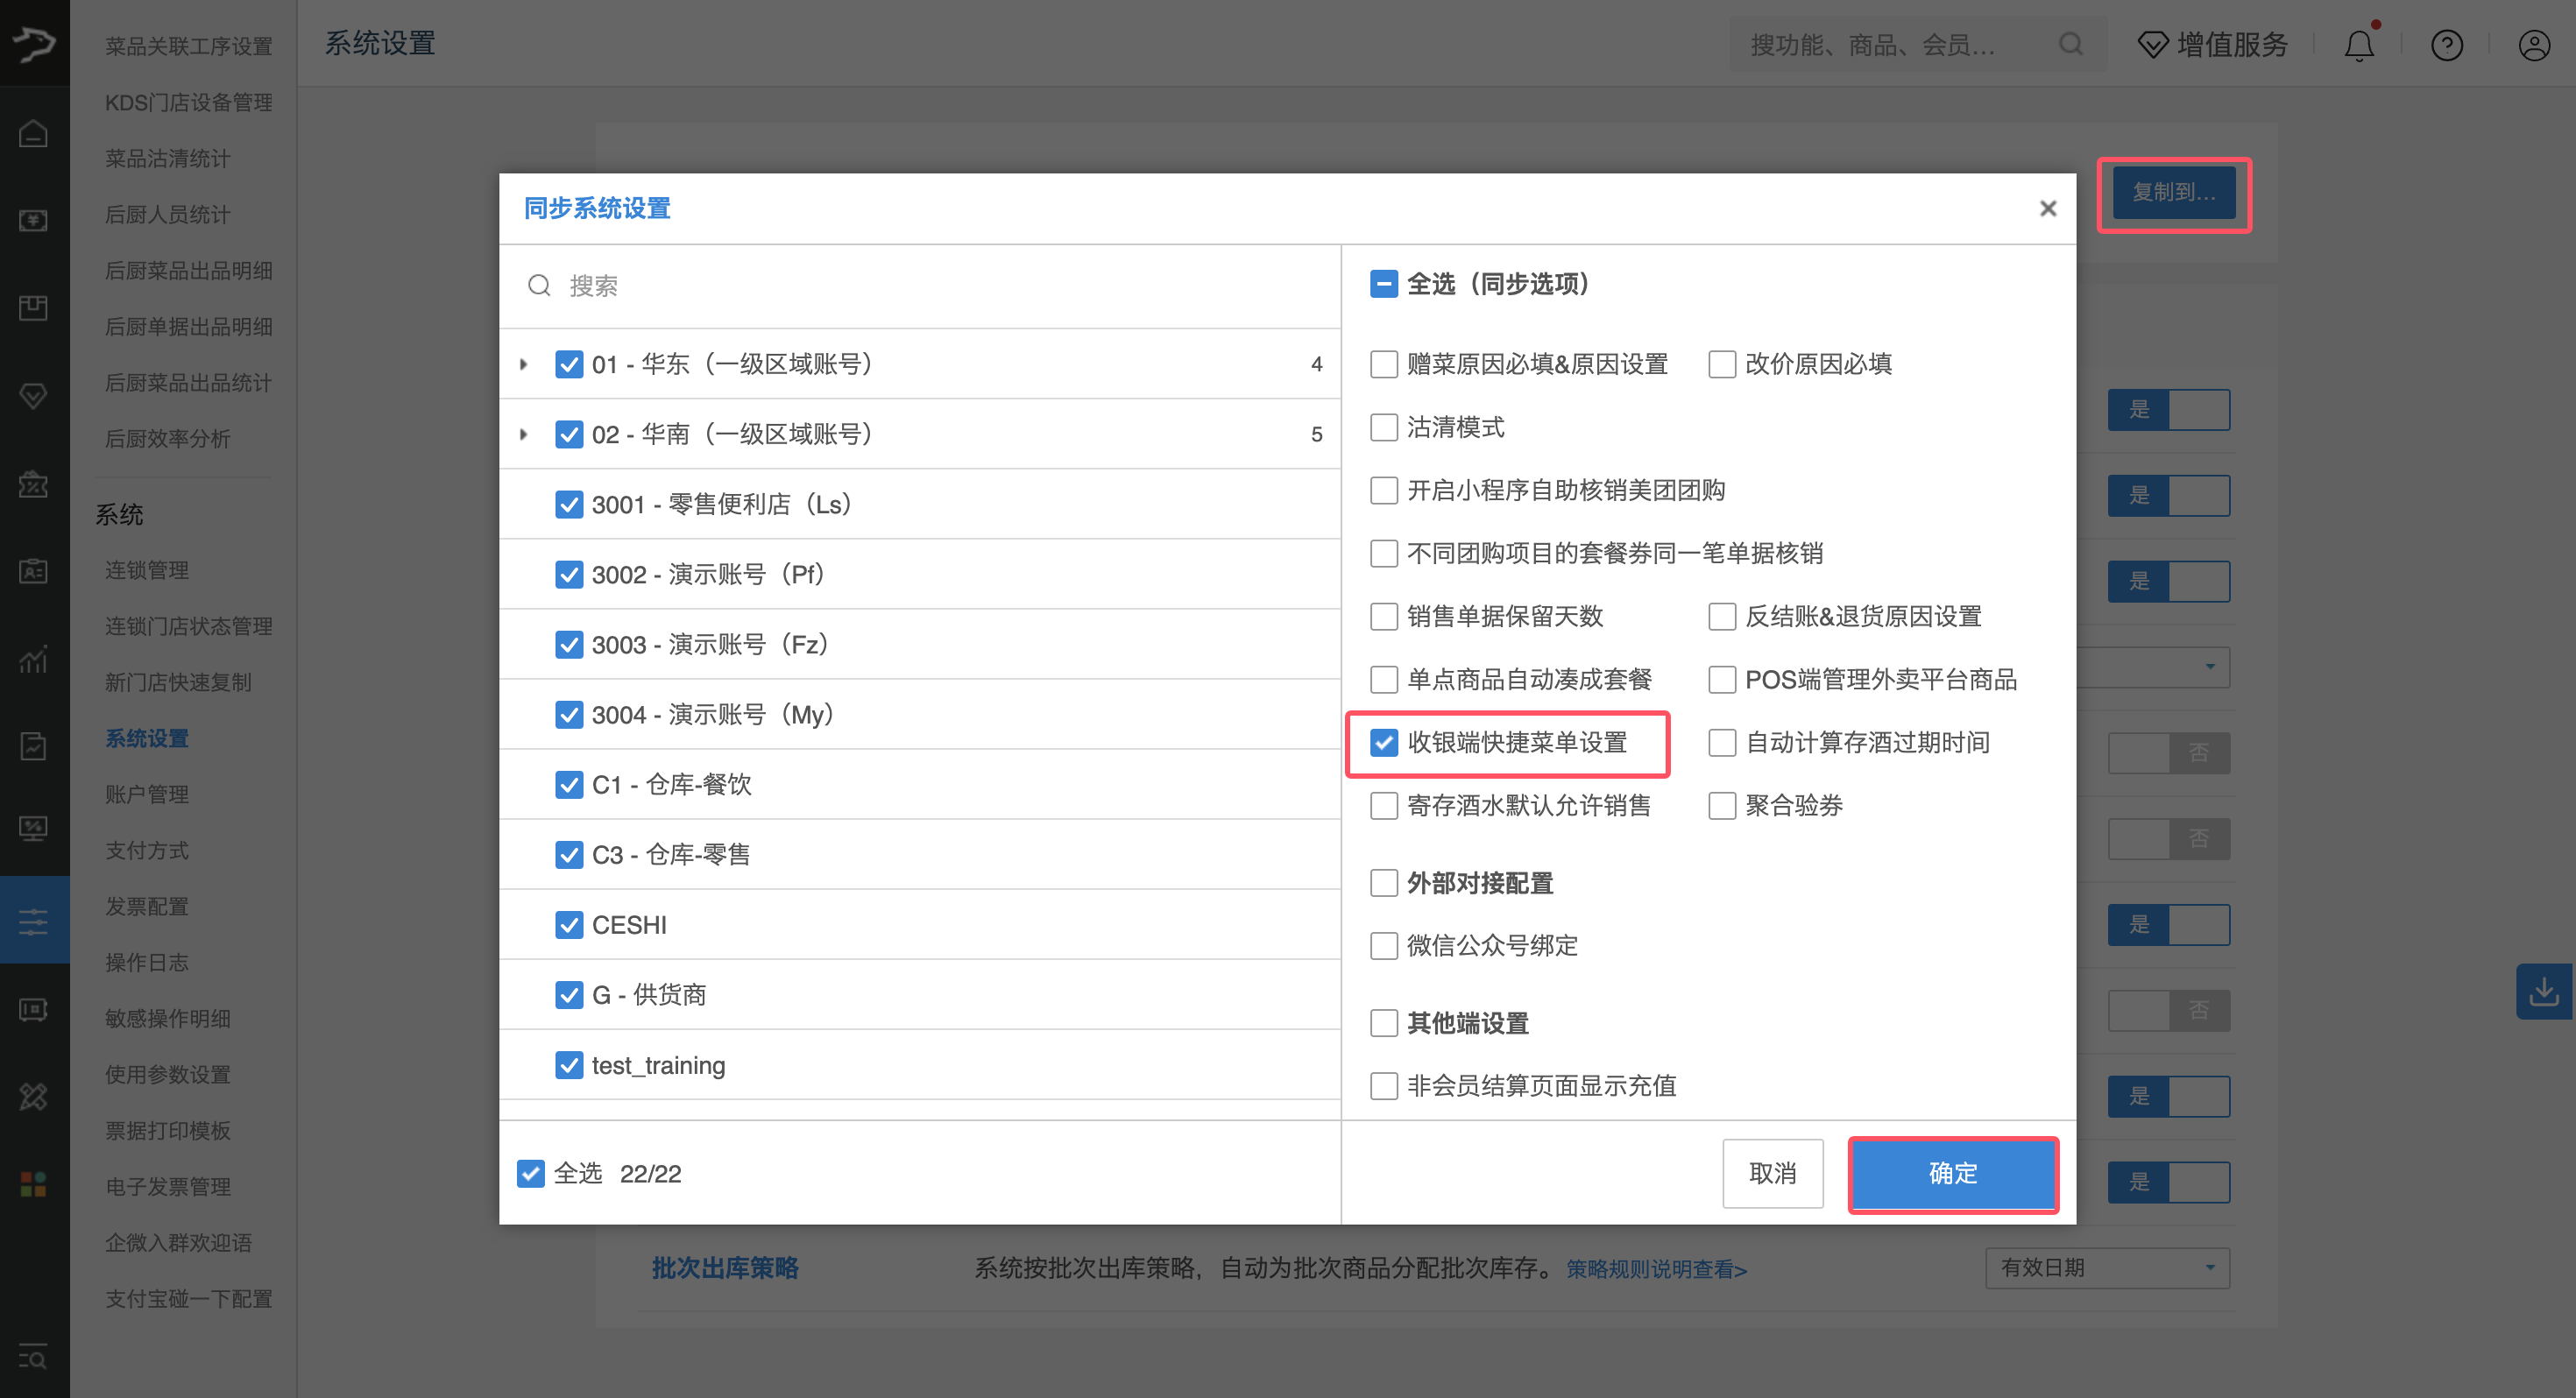Click the 确定 confirm button
2576x1398 pixels.
pos(1952,1175)
